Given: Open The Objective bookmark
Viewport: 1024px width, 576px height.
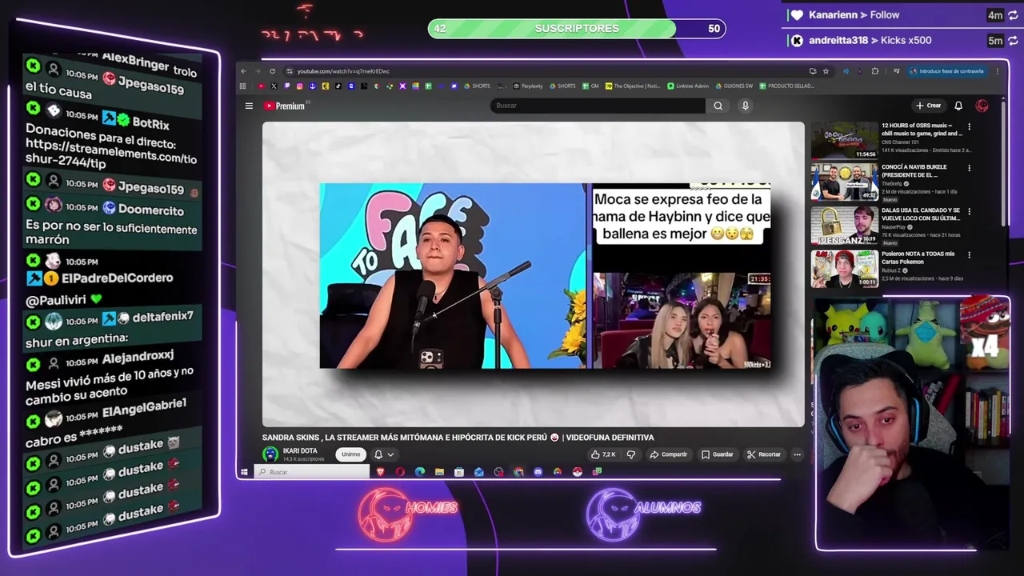Looking at the screenshot, I should point(633,86).
